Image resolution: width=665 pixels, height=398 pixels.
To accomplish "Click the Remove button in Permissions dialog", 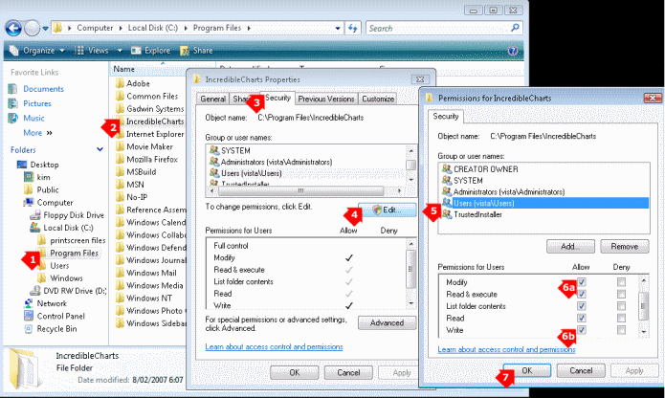I will tap(624, 246).
